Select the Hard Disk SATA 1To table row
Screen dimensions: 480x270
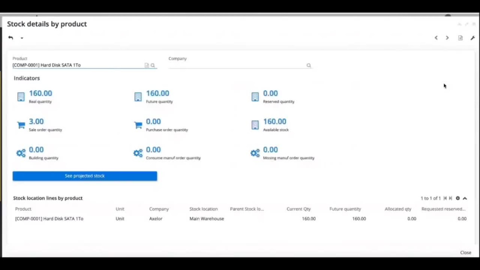pos(240,219)
